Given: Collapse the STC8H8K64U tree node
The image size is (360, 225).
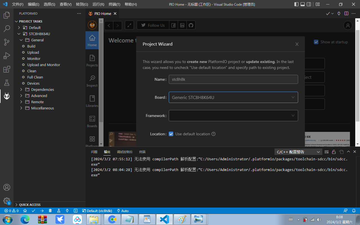Looking at the screenshot, I should [19, 34].
